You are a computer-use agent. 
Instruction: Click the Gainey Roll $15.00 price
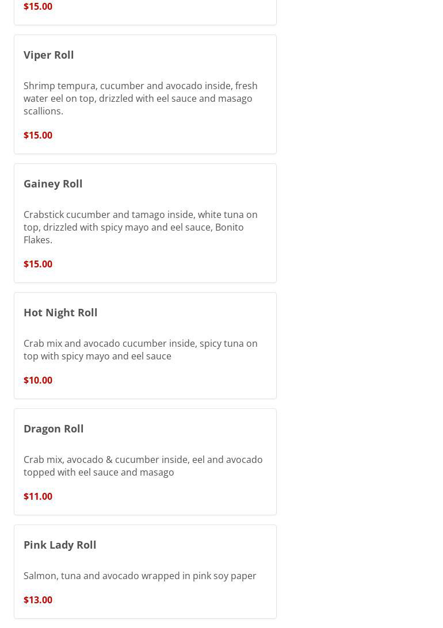tap(38, 264)
